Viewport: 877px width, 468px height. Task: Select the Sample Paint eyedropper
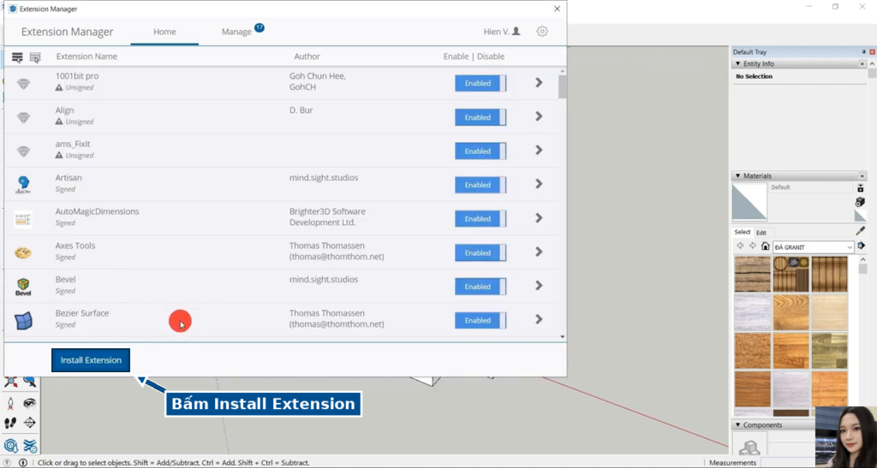point(860,231)
